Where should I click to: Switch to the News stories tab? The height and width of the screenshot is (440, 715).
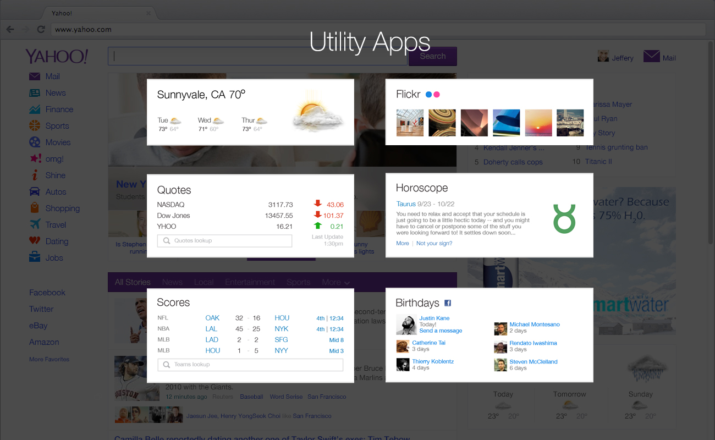[172, 282]
